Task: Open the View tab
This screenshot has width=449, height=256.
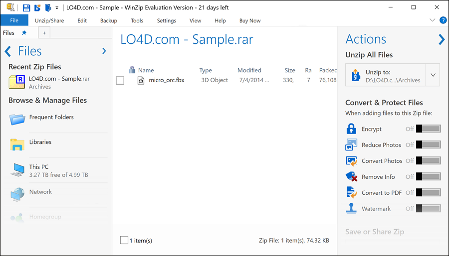Action: pyautogui.click(x=195, y=20)
